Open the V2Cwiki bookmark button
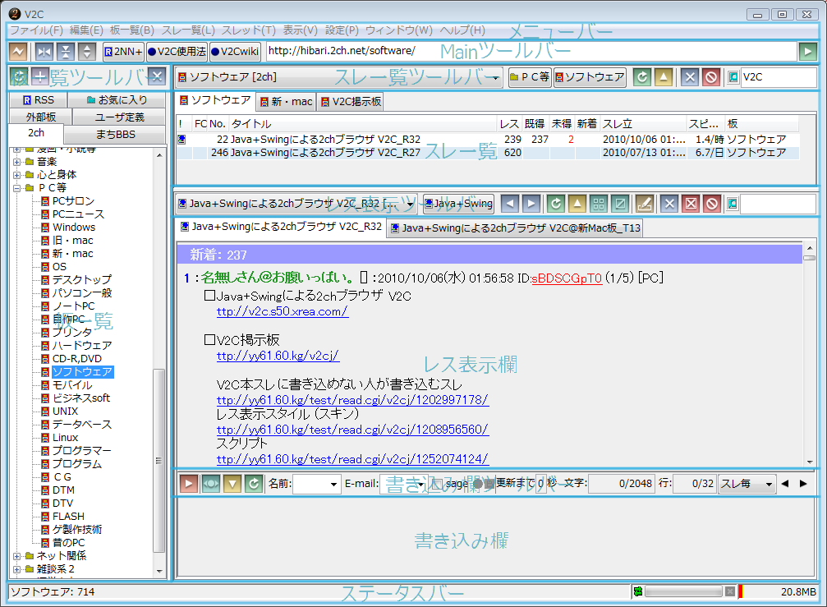The image size is (827, 607). point(235,52)
